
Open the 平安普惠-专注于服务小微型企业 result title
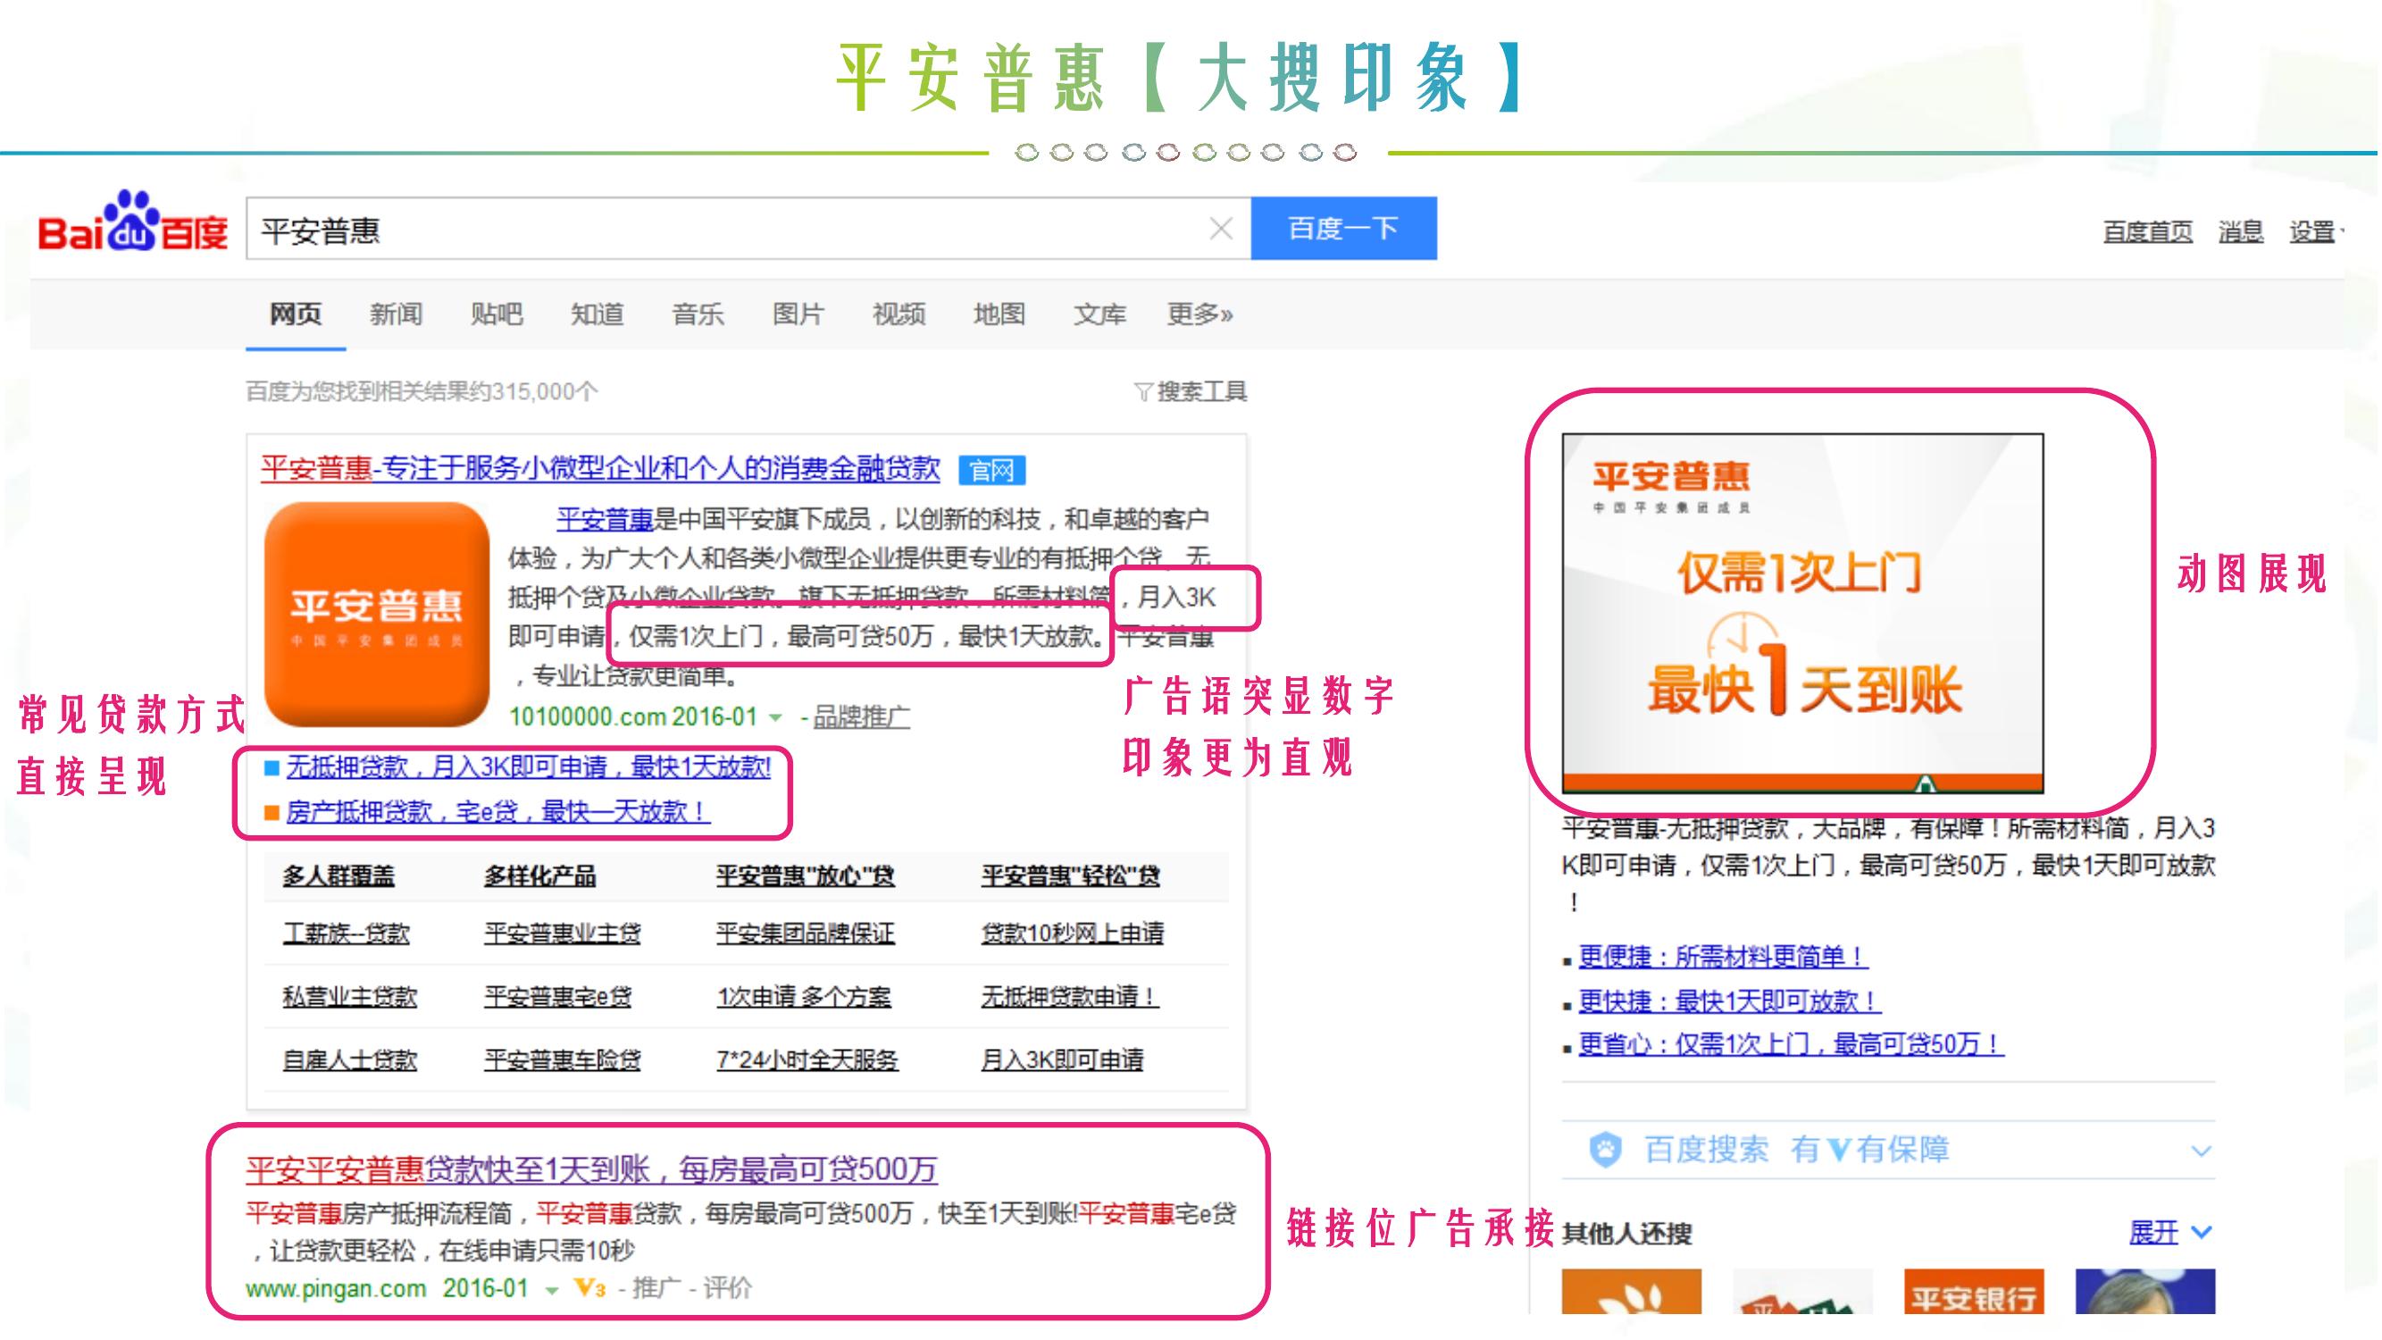click(x=600, y=469)
